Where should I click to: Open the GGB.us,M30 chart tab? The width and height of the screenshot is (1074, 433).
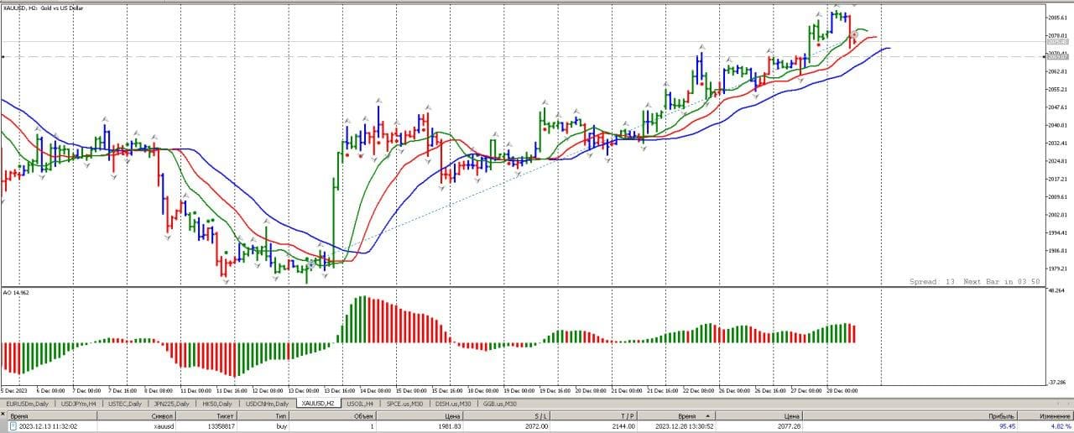[x=501, y=404]
